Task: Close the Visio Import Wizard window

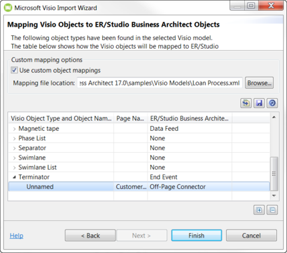Action: point(271,5)
